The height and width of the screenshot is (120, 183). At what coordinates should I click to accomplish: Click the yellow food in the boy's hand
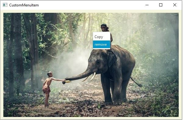point(68,82)
